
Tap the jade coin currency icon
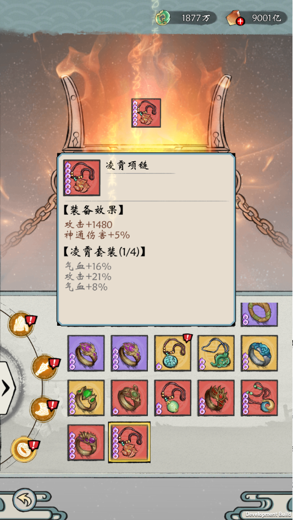[163, 18]
